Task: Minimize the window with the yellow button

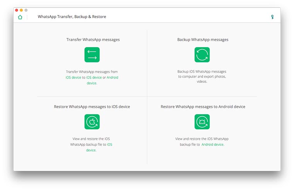Action: click(21, 10)
